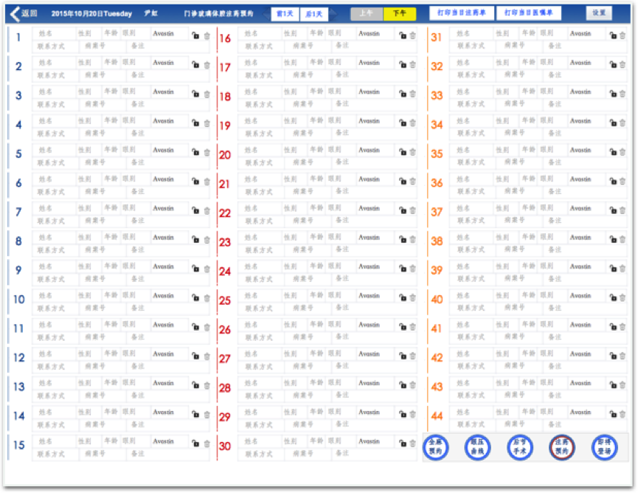This screenshot has width=638, height=493.
Task: Toggle the lock on row 44
Action: click(613, 414)
